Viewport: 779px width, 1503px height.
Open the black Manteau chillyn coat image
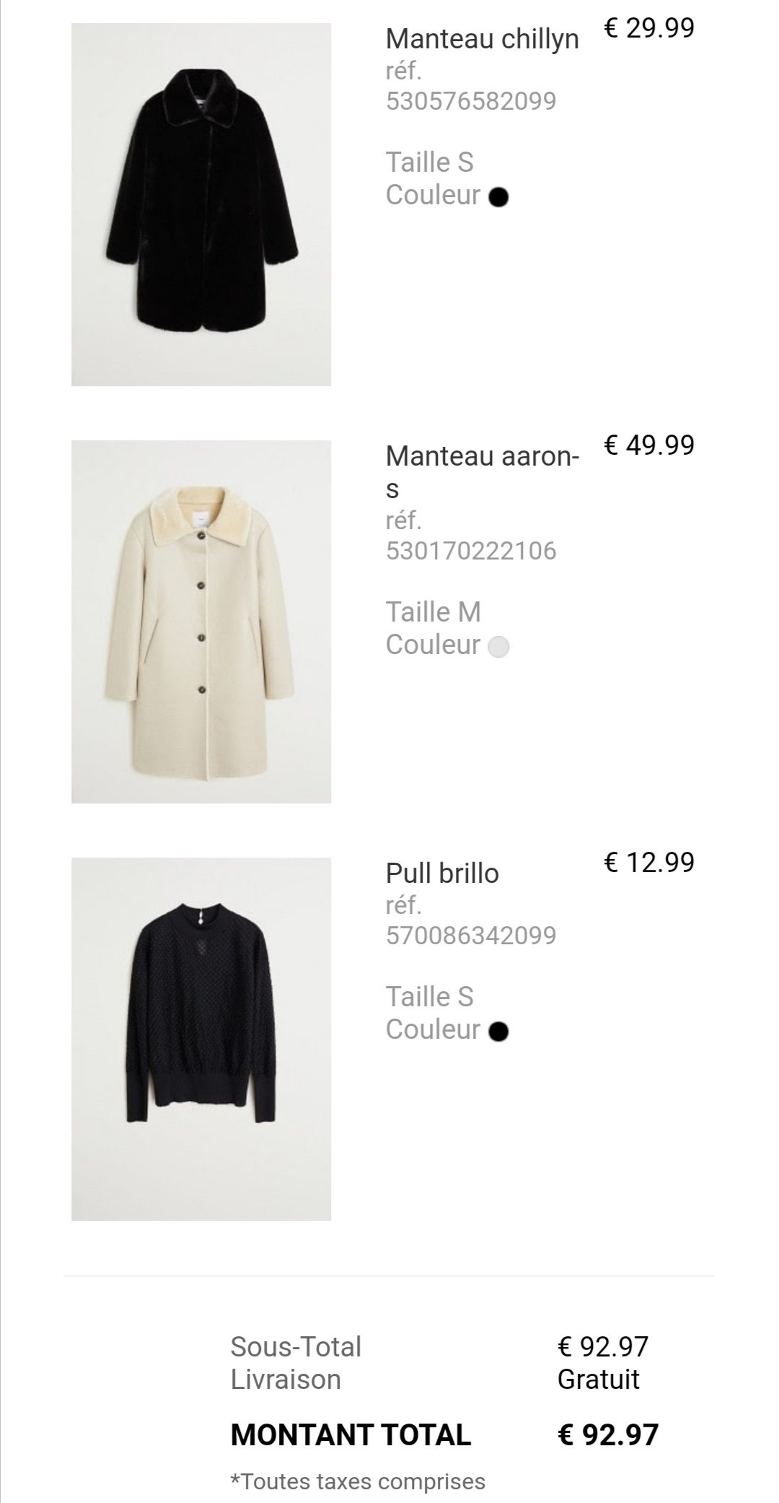pos(201,204)
